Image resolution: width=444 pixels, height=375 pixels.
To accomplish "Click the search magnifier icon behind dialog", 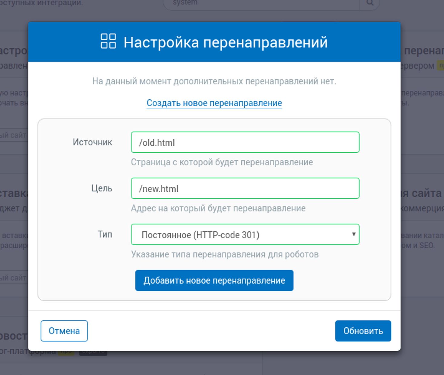I will point(369,2).
